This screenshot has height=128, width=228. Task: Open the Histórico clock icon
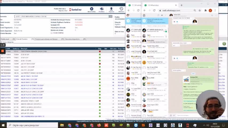pos(121,9)
